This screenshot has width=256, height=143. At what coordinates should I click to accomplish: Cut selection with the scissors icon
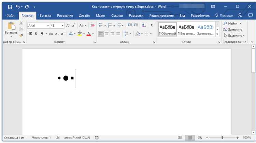coord(21,23)
